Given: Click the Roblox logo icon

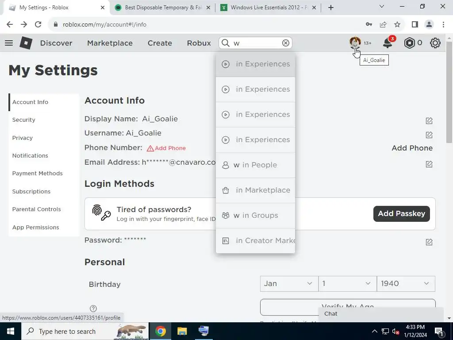Looking at the screenshot, I should [x=26, y=43].
